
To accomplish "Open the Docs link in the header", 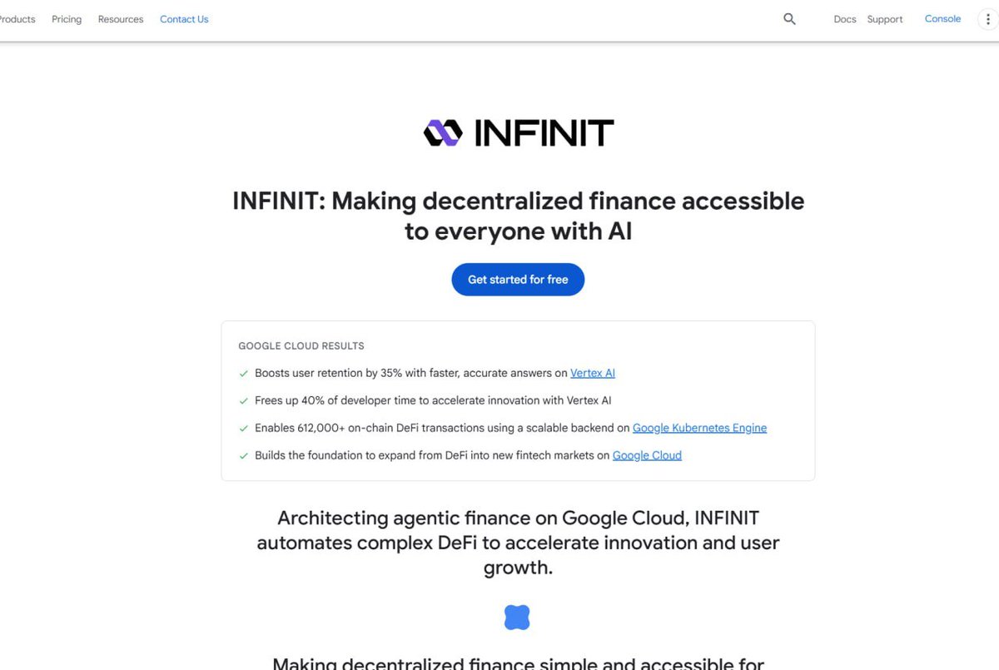I will tap(845, 19).
